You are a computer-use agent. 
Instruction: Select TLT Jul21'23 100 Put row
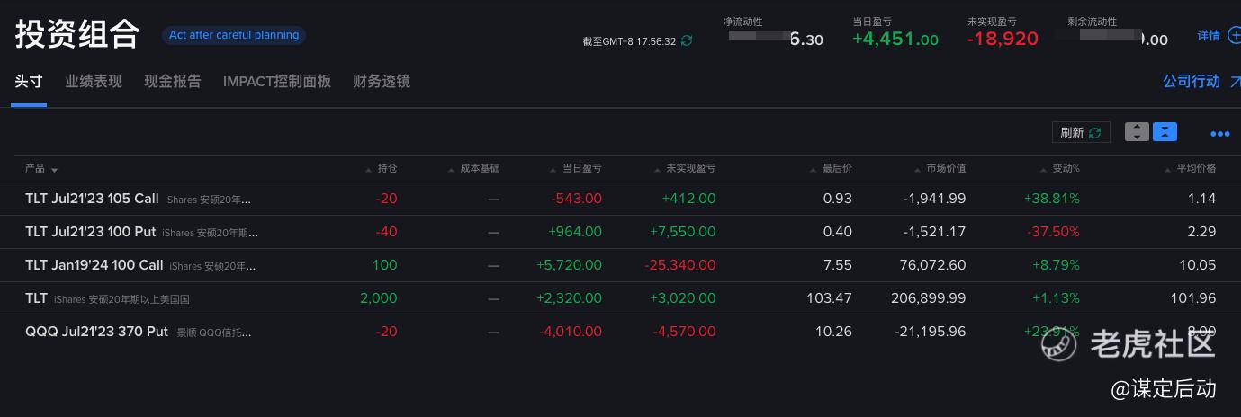coord(620,232)
